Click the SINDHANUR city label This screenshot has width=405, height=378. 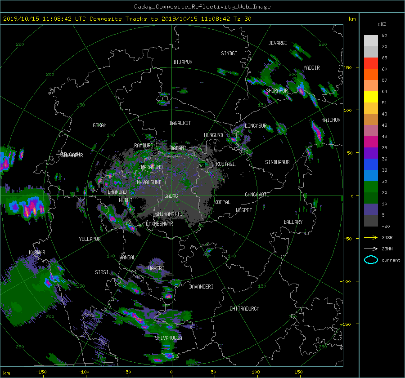click(277, 162)
